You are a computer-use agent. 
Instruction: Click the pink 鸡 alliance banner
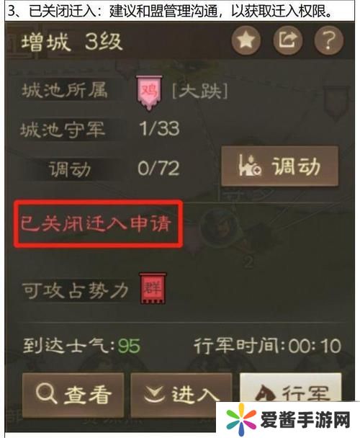point(149,93)
